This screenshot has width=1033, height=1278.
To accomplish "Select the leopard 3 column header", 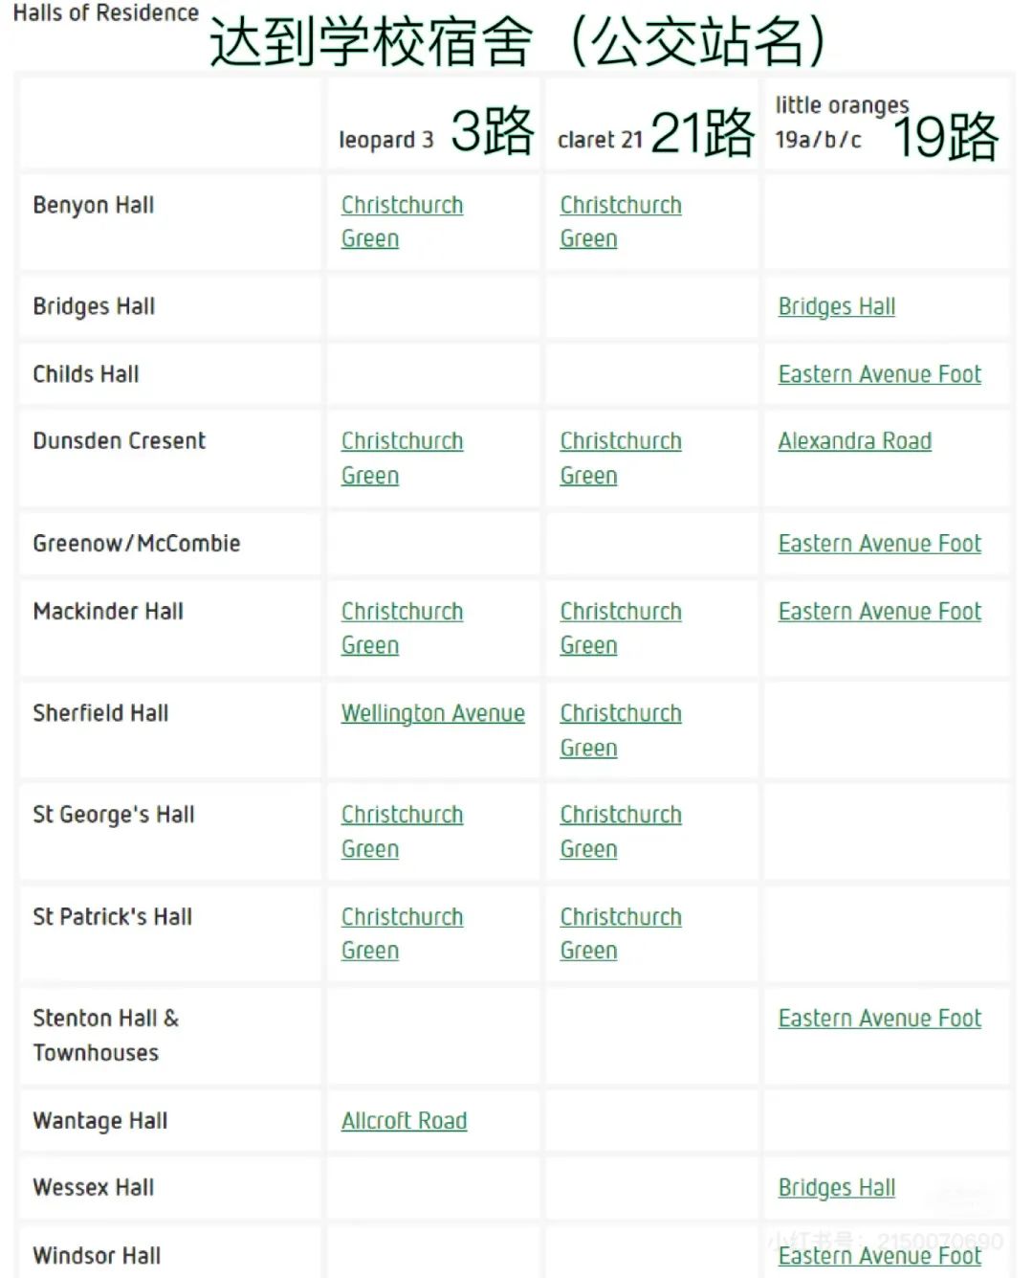I will tap(385, 140).
